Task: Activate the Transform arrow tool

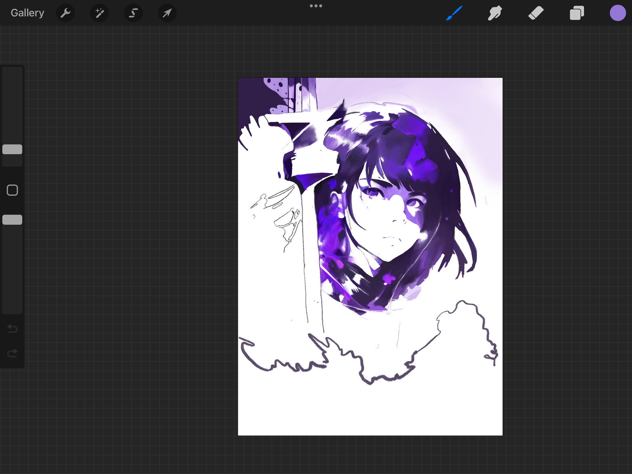Action: [167, 13]
